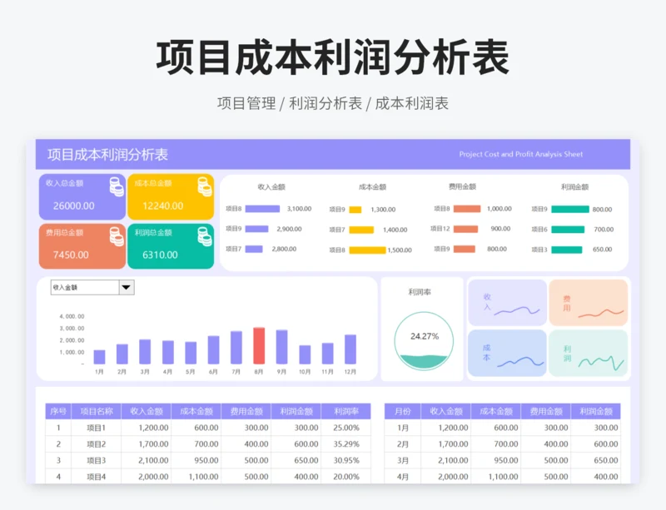
Task: Click 项目12 orange bar worth 900.00
Action: [x=465, y=229]
